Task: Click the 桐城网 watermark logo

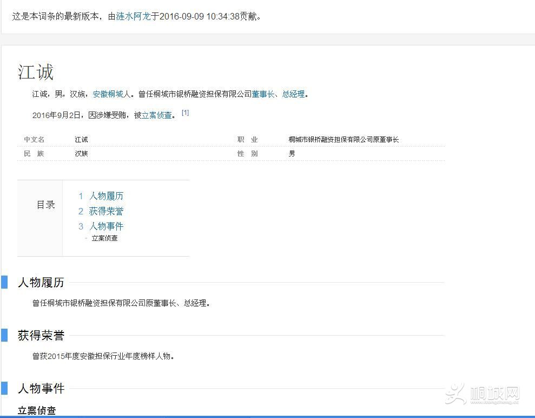Action: pyautogui.click(x=483, y=394)
